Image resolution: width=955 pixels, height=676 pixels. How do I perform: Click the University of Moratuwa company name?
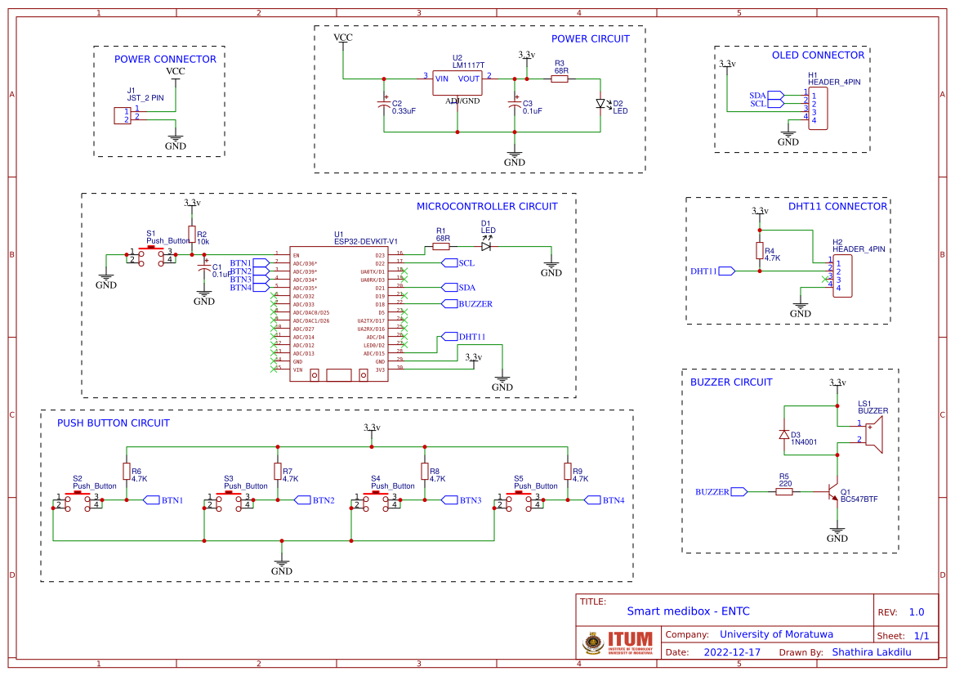(778, 633)
